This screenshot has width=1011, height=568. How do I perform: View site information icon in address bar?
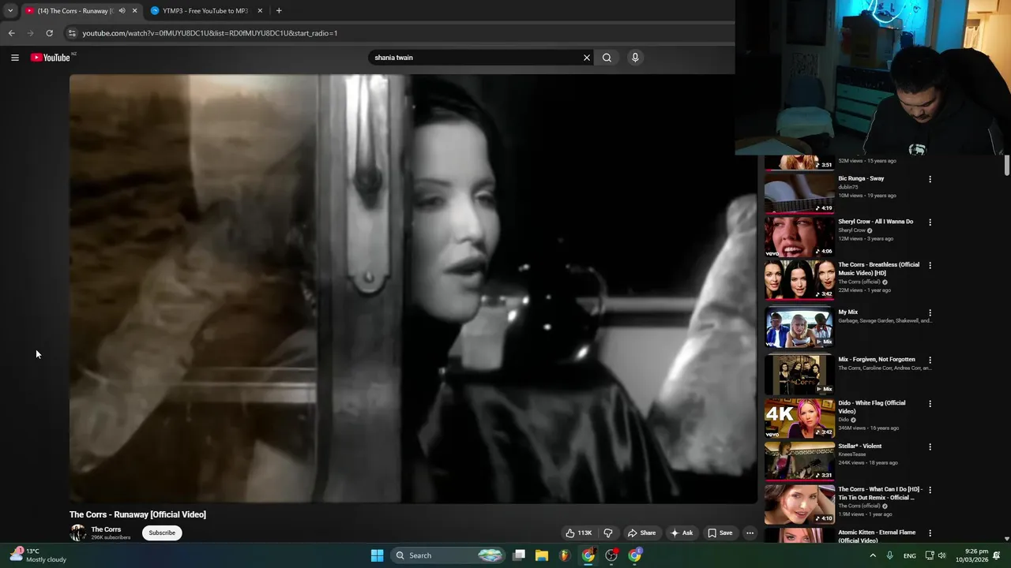click(x=72, y=33)
